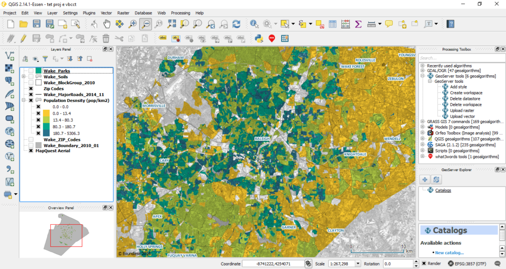Open the messages log icon in status bar
Screen dimensions: 506x269
point(497,264)
